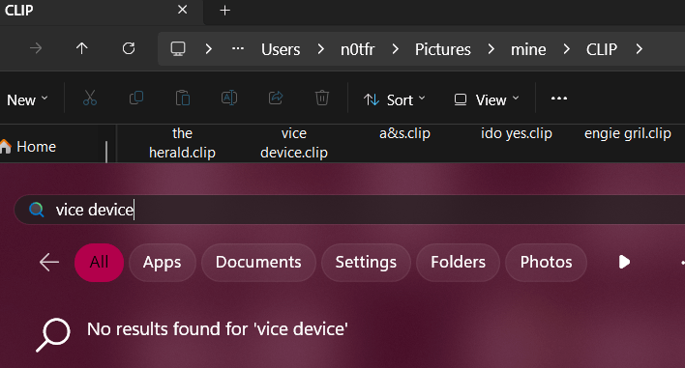This screenshot has height=368, width=685.
Task: Expand chevron after the PC icon
Action: (x=208, y=49)
